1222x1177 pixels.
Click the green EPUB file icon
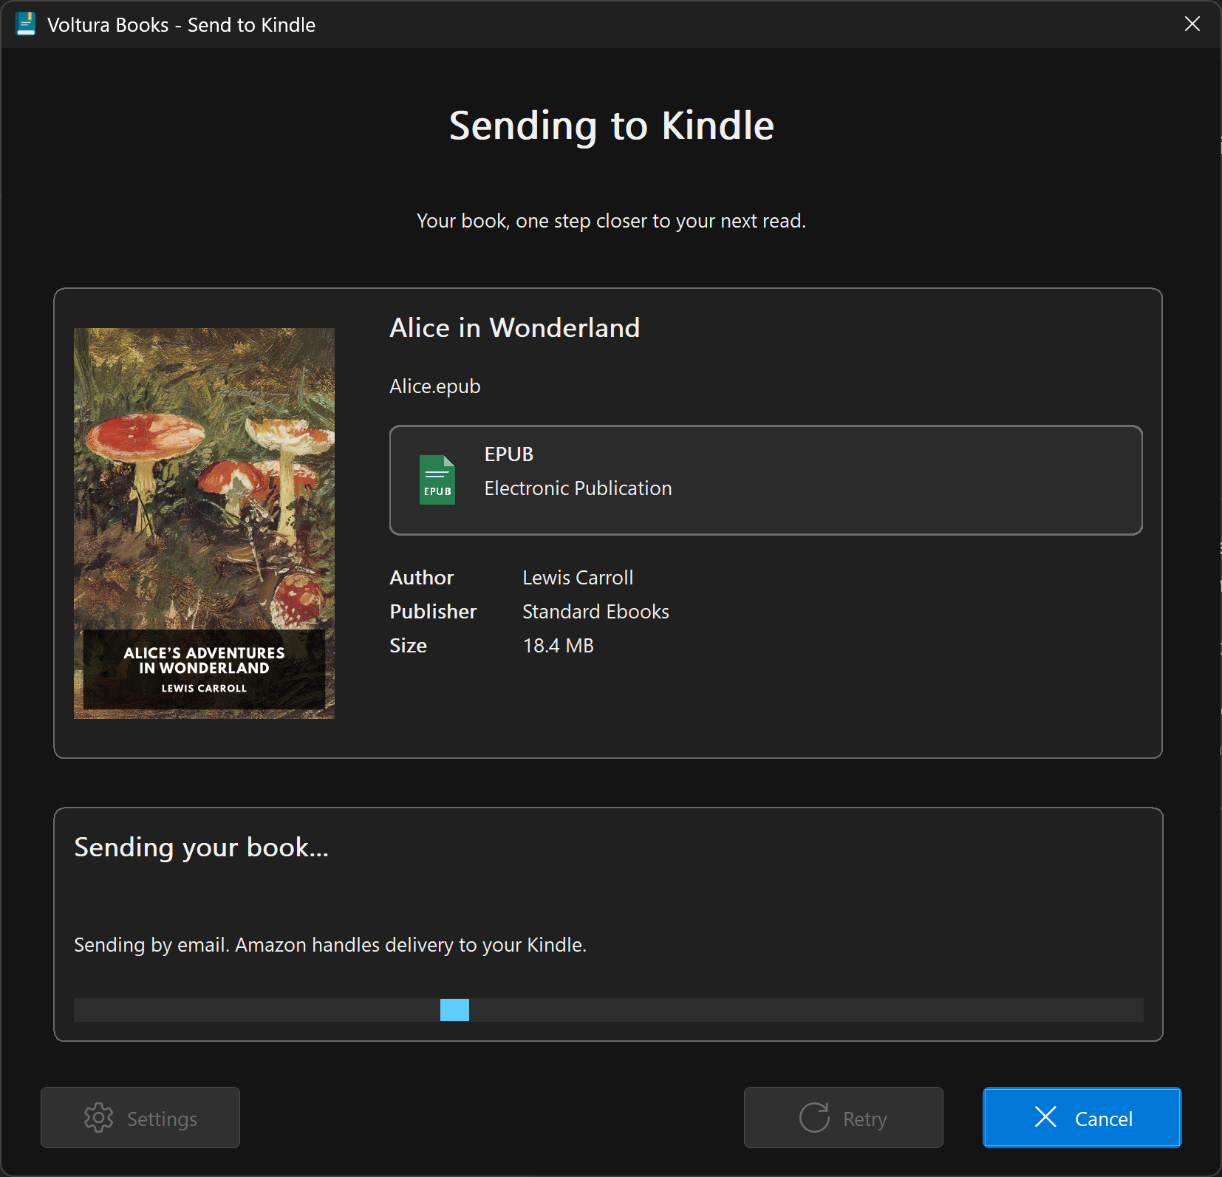point(437,480)
